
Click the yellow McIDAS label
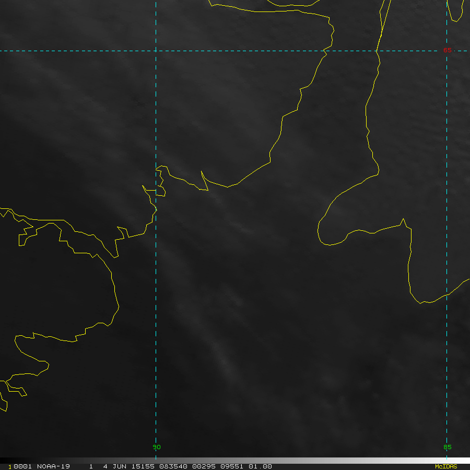tap(446, 466)
